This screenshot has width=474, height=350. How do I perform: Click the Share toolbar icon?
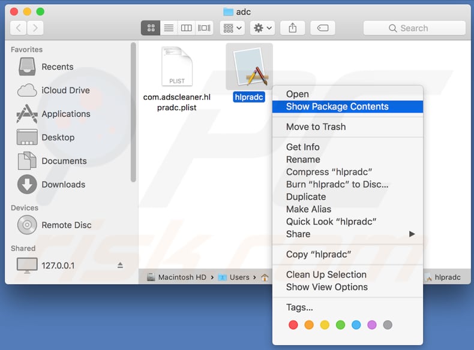click(x=293, y=28)
